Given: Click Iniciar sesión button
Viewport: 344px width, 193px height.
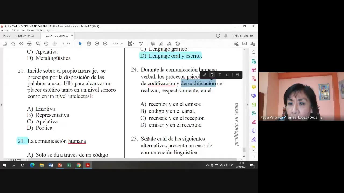Looking at the screenshot, I should coord(243,36).
